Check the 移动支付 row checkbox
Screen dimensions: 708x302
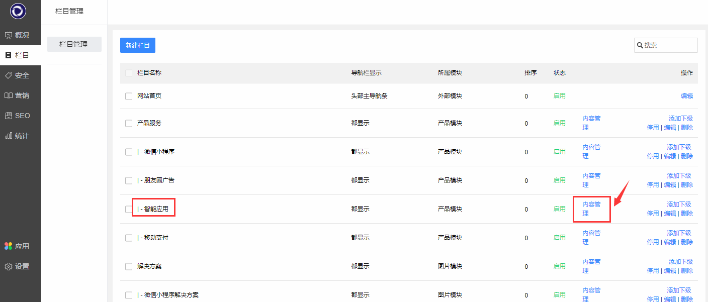point(129,238)
